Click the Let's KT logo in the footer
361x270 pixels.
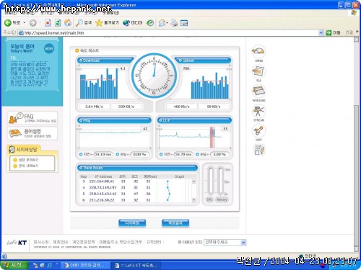(17, 243)
